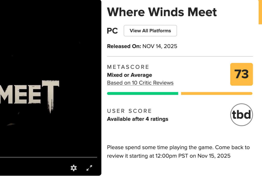Screen dimensions: 262x177
Task: Click the yellow mixed reviews bar segment
Action: point(216,94)
